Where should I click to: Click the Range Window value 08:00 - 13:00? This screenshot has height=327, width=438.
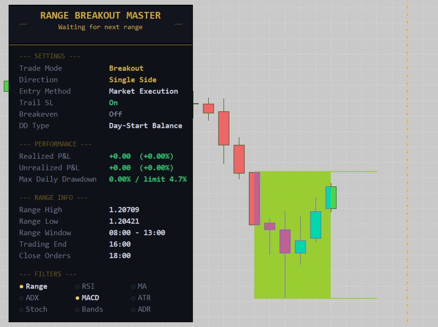point(137,232)
